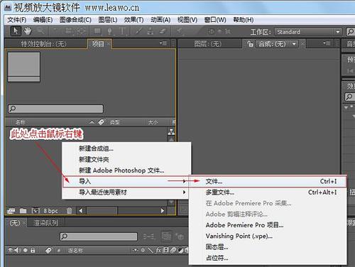
Task: Select the Selection arrow tool
Action: [16, 31]
